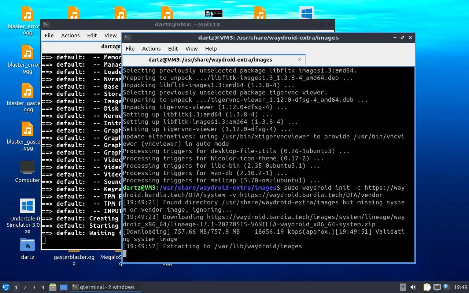Click terminal icon in front window titlebar

(x=127, y=37)
